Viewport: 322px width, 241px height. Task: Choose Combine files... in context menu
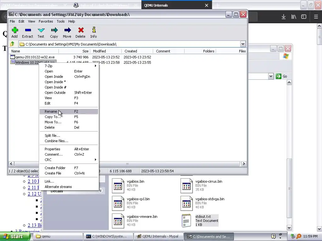tap(69, 141)
